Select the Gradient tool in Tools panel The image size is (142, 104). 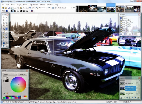7,29
